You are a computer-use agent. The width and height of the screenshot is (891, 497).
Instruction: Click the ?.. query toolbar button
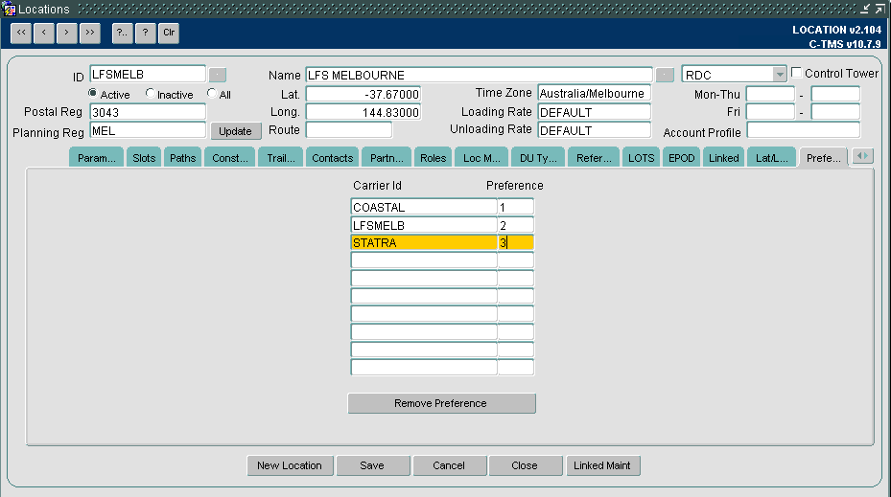click(122, 33)
